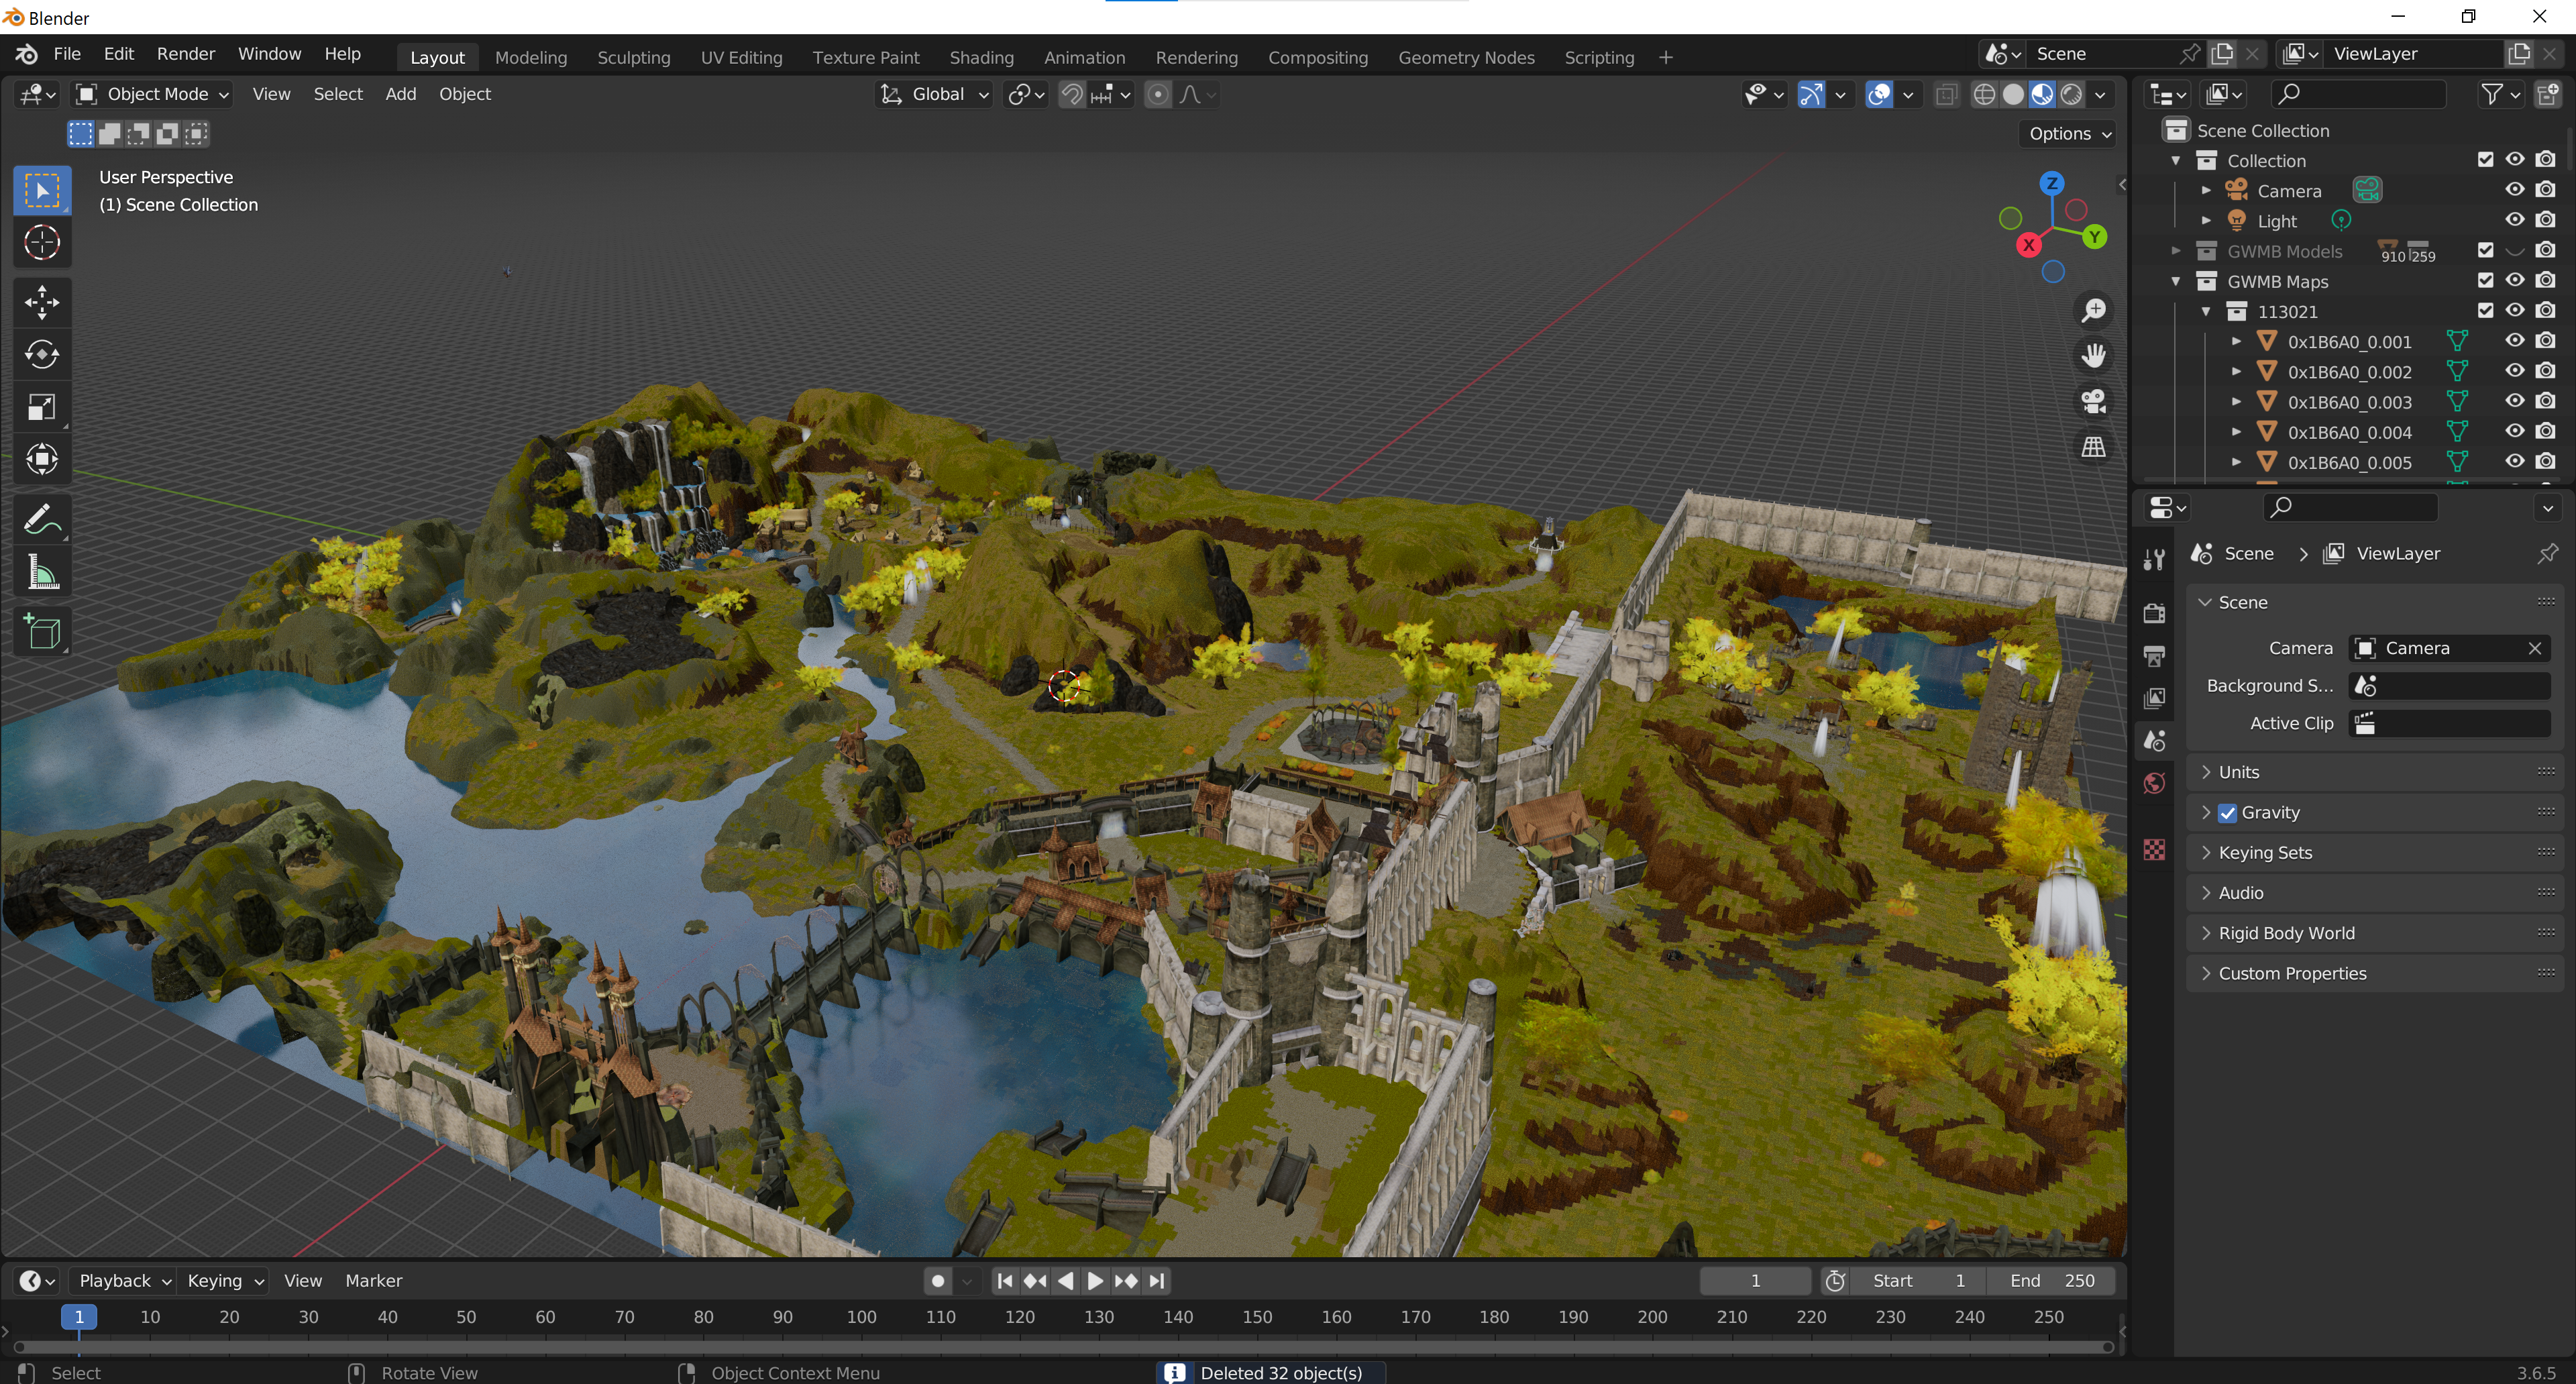The height and width of the screenshot is (1384, 2576).
Task: Activate the Annotate pencil tool
Action: point(42,520)
